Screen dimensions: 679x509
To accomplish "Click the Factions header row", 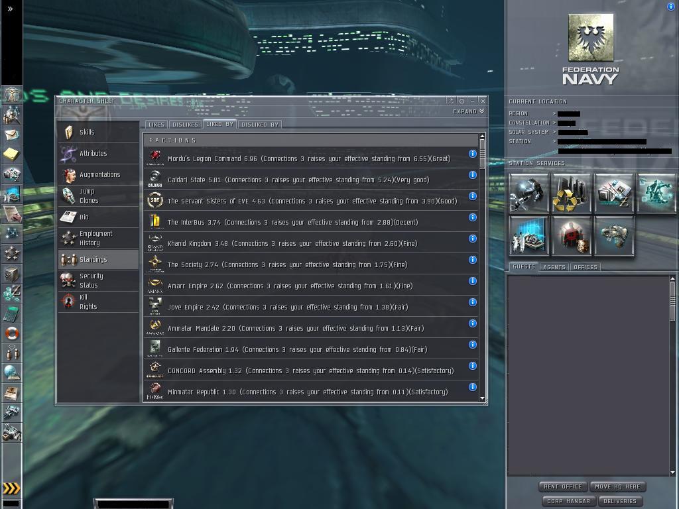I will tap(311, 141).
